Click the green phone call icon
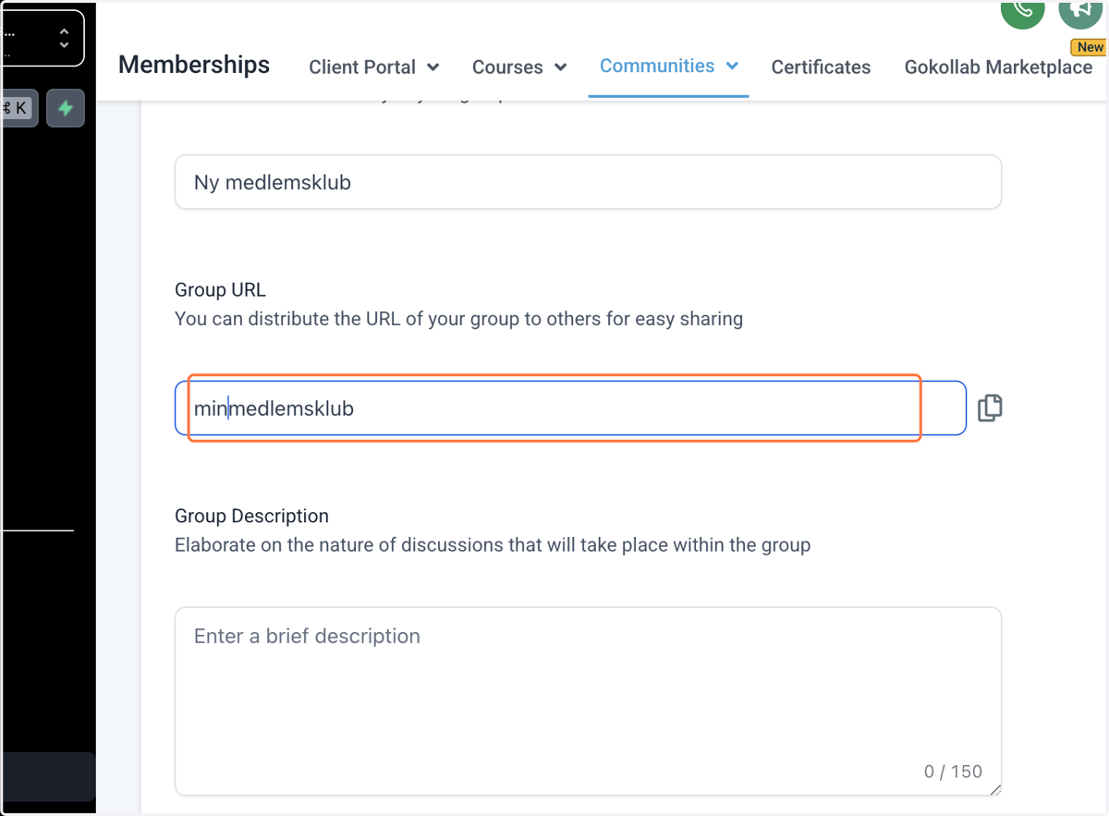Screen dimensions: 1109x816 [x=1022, y=11]
